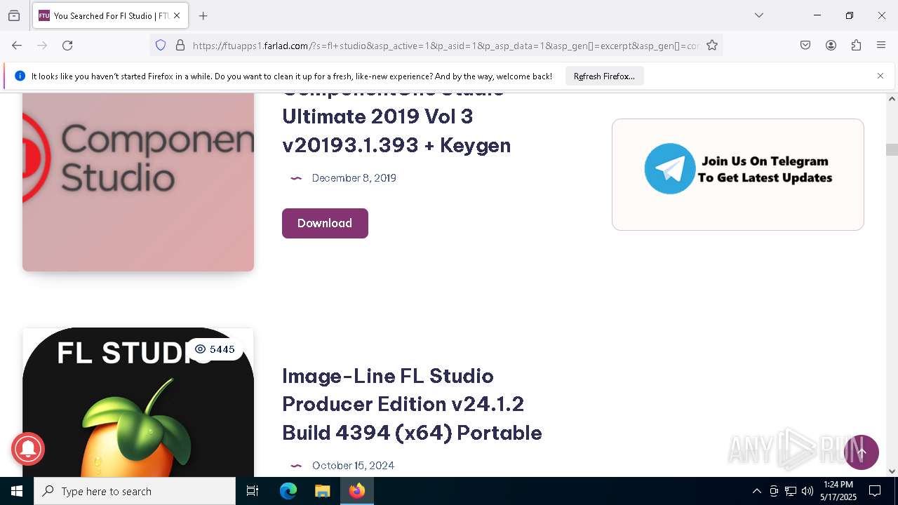Open a new tab with plus button

pyautogui.click(x=203, y=15)
